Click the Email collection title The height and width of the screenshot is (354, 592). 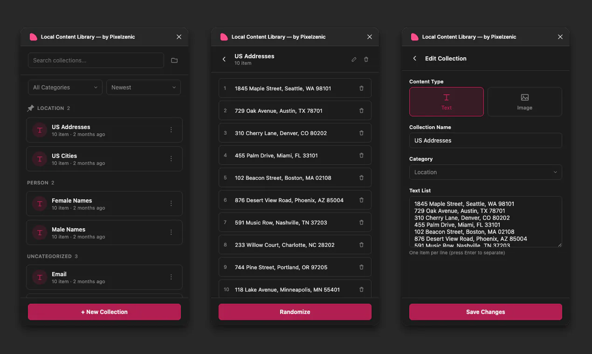click(x=59, y=274)
